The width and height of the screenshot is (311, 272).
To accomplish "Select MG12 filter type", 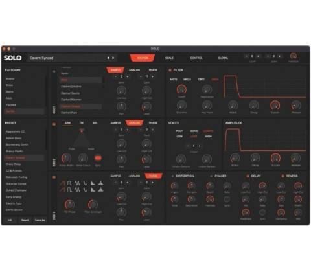I will click(x=174, y=80).
